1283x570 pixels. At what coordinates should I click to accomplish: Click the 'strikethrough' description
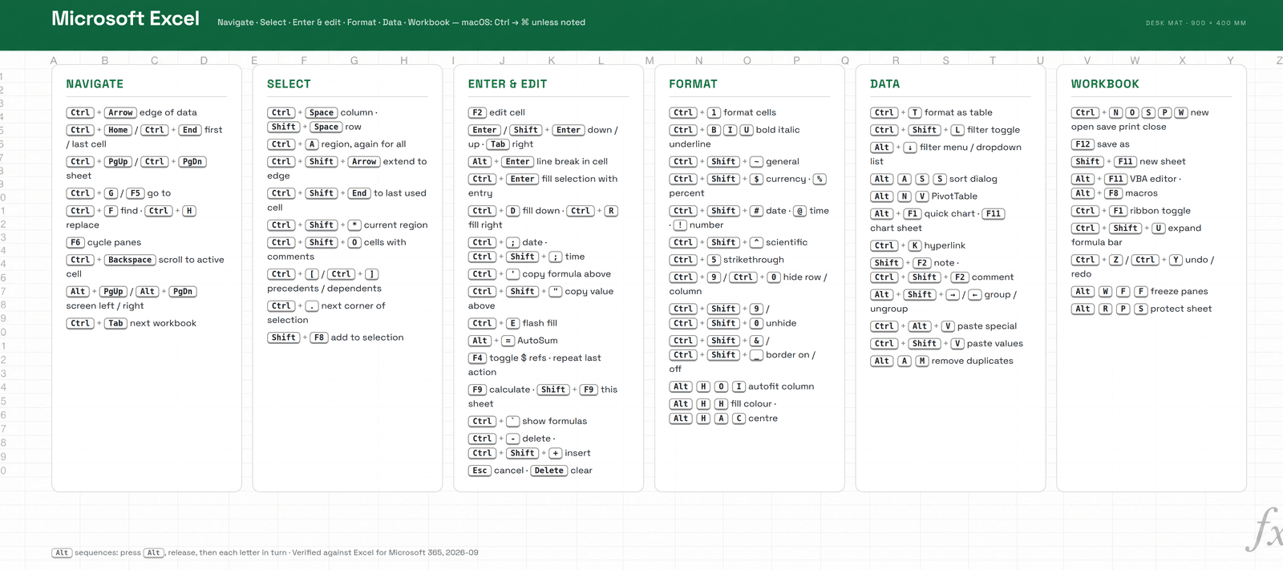click(x=754, y=260)
